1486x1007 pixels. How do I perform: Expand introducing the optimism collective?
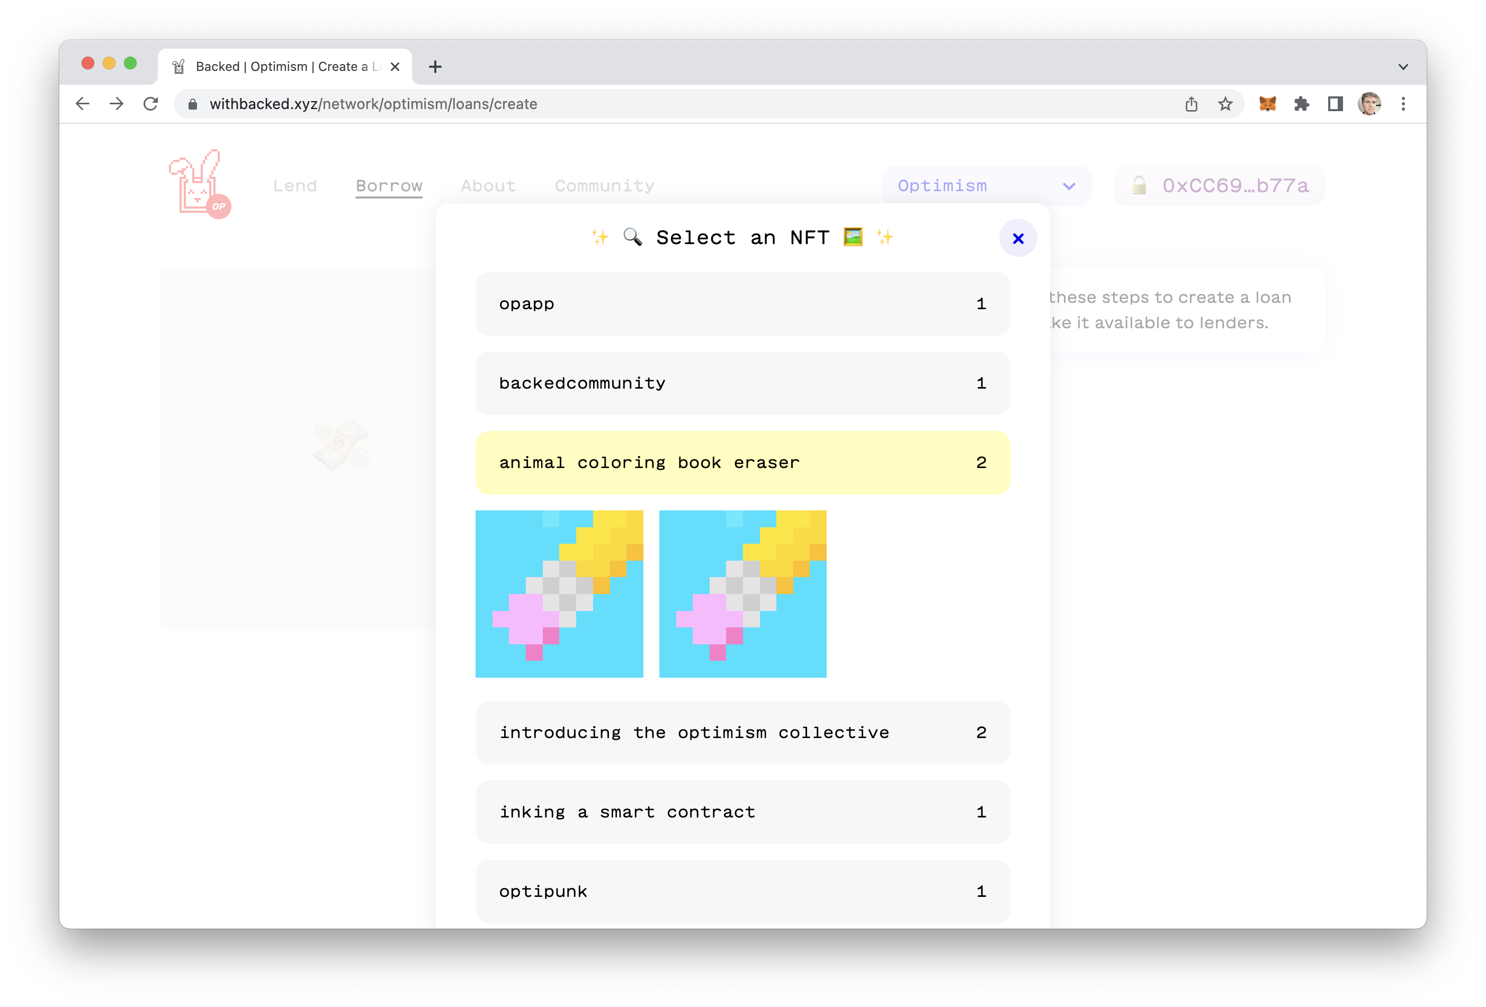click(x=742, y=733)
